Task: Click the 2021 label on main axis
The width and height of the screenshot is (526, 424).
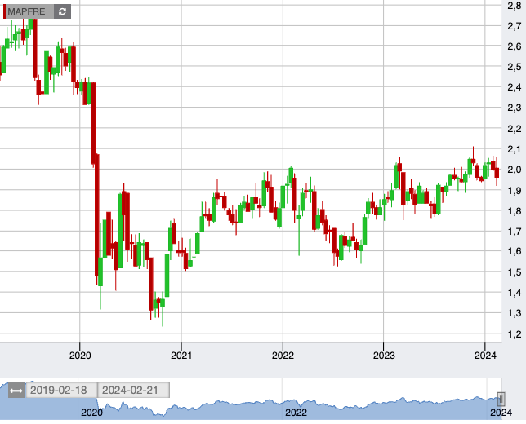Action: (x=181, y=356)
